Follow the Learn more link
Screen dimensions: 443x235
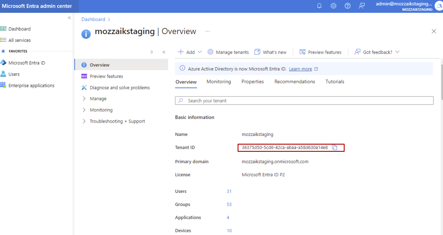tap(301, 69)
